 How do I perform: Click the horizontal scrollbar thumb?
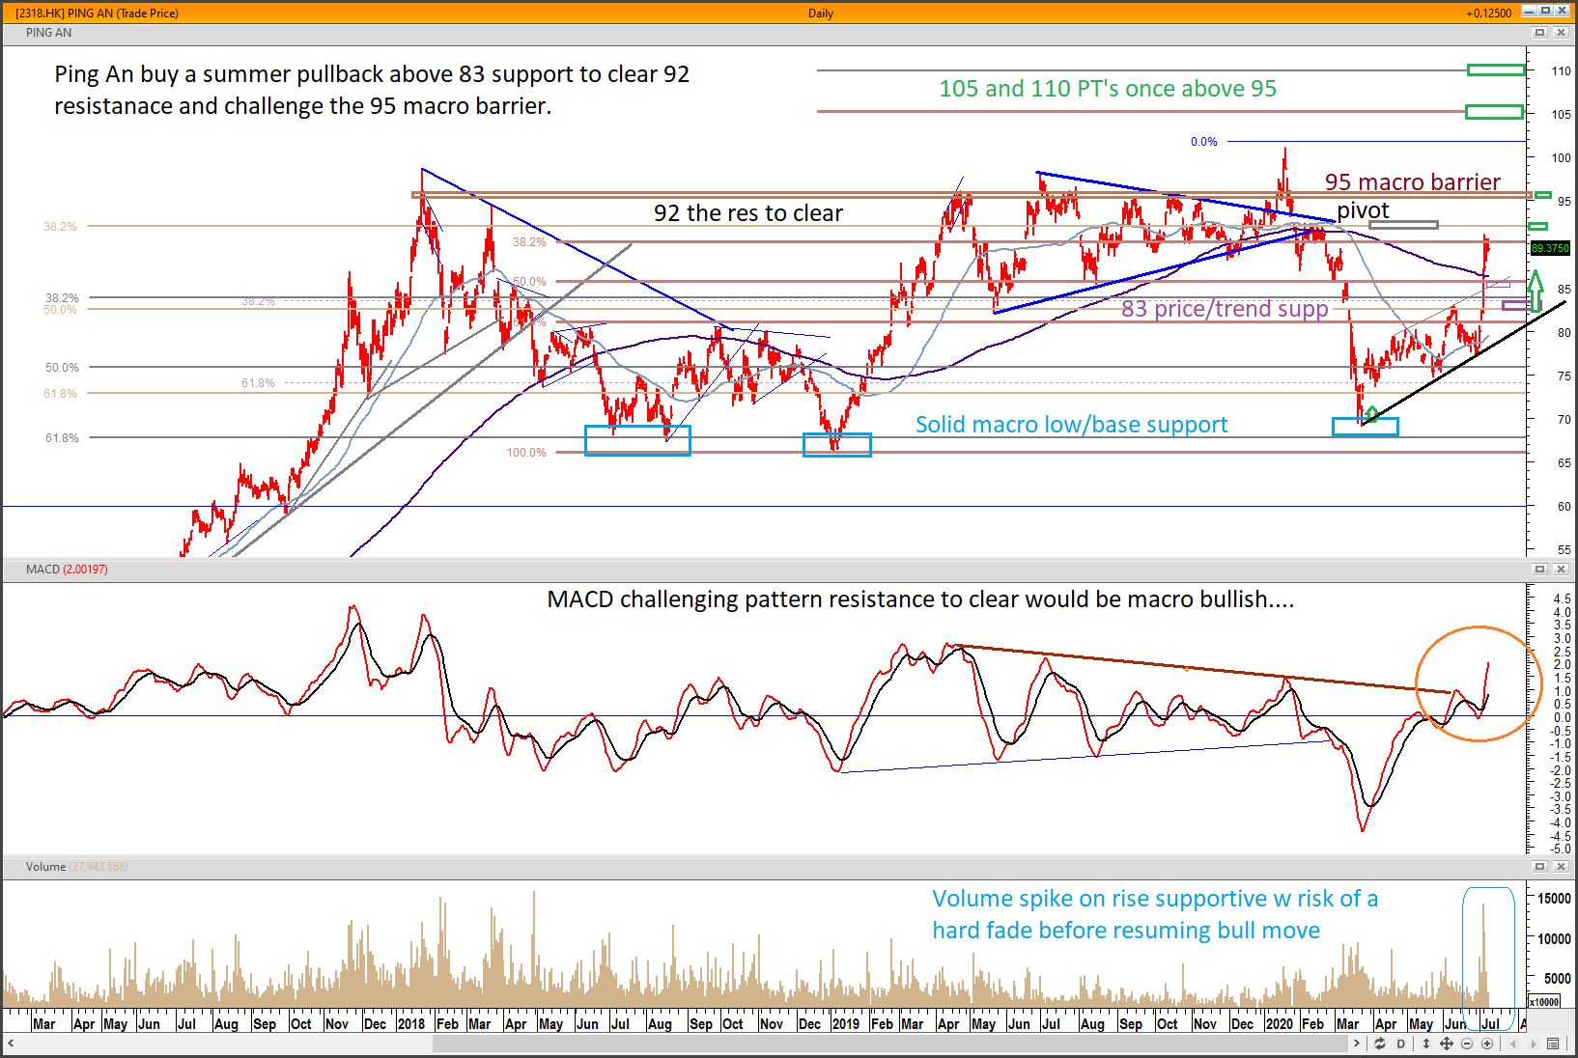point(890,1044)
